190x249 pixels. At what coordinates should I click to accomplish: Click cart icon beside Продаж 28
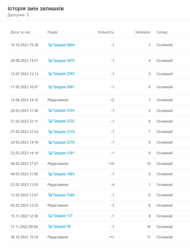pyautogui.click(x=50, y=226)
